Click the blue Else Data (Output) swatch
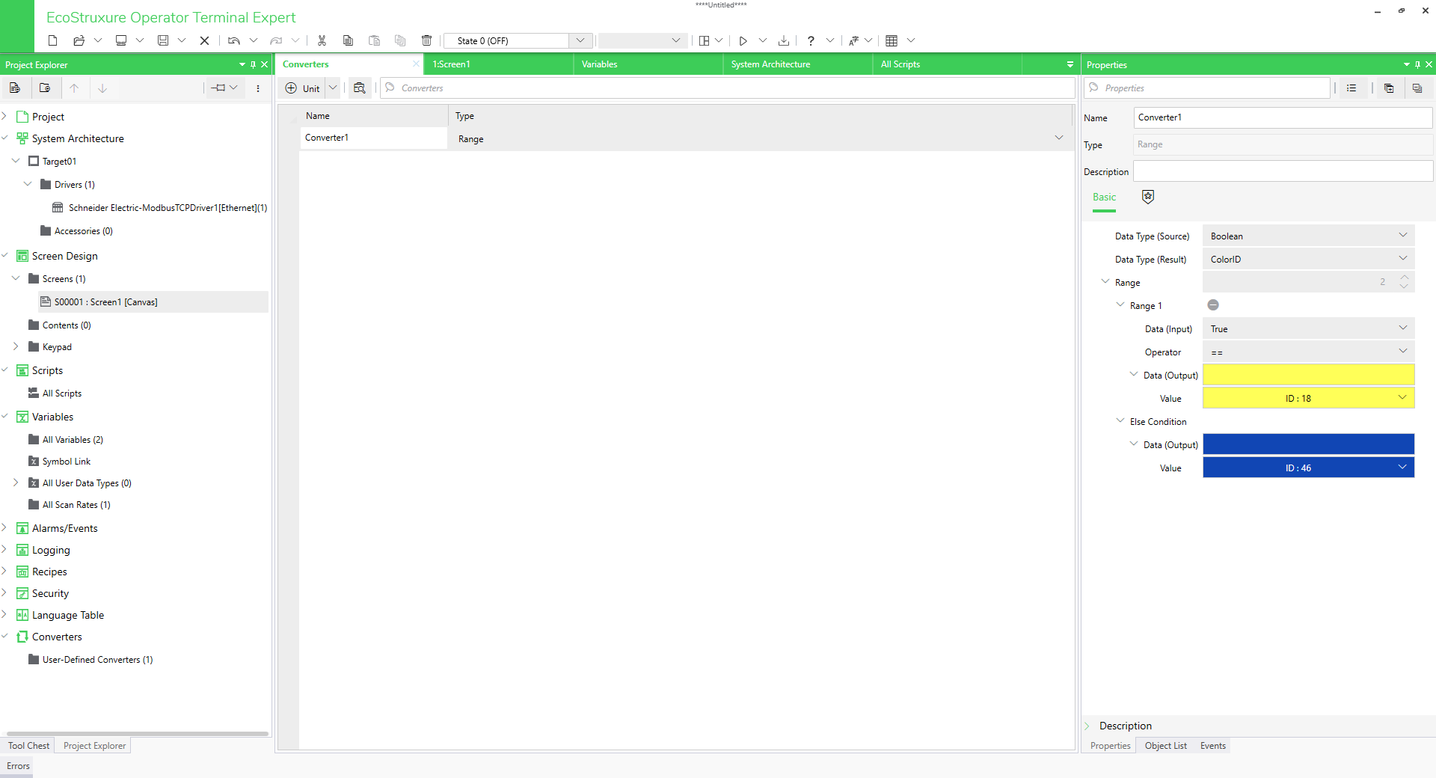Image resolution: width=1436 pixels, height=778 pixels. click(1308, 444)
